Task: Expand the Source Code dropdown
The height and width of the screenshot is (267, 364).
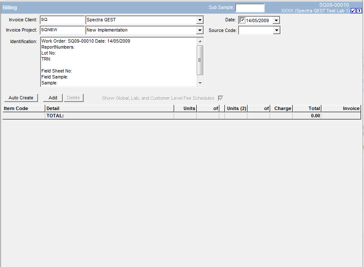Action: [276, 30]
